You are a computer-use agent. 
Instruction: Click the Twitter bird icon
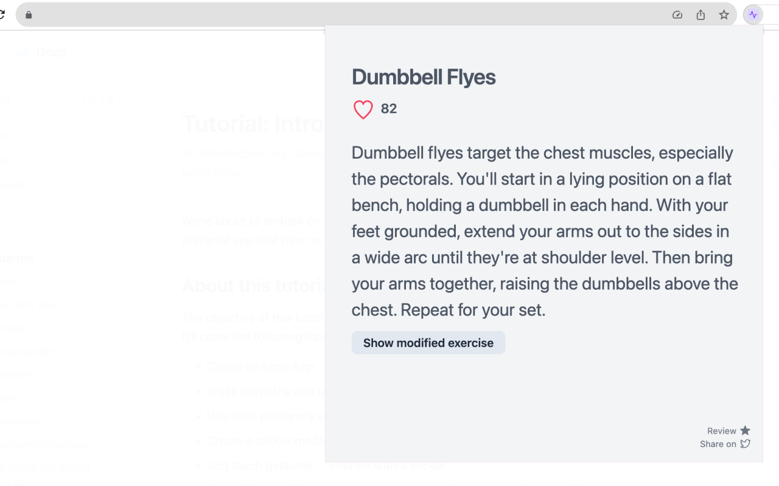point(745,443)
